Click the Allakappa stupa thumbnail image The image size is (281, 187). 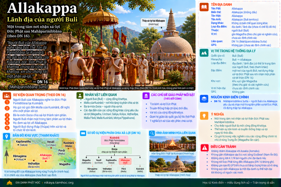172,164
